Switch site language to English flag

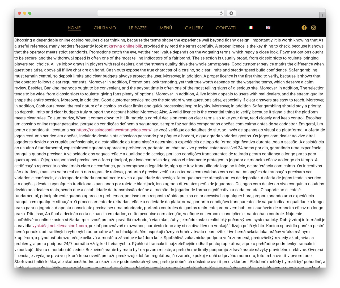pyautogui.click(x=268, y=28)
